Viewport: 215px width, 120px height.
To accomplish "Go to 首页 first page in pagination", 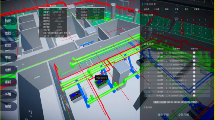I will [x=156, y=102].
